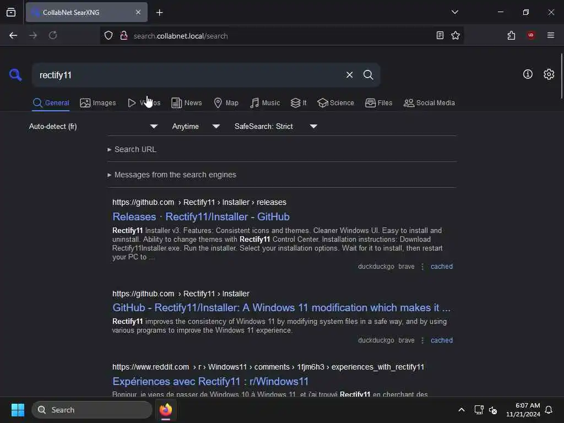Image resolution: width=564 pixels, height=423 pixels.
Task: Open Releases · Rectify11/Installer - GitHub link
Action: point(200,216)
